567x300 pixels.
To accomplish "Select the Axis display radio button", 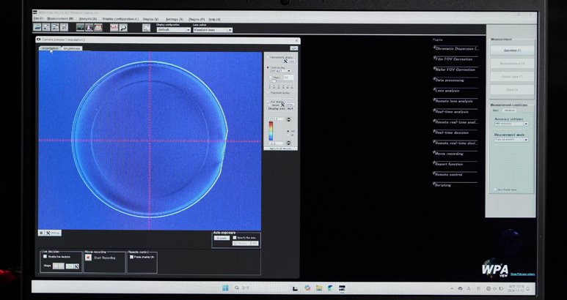I will [x=268, y=102].
